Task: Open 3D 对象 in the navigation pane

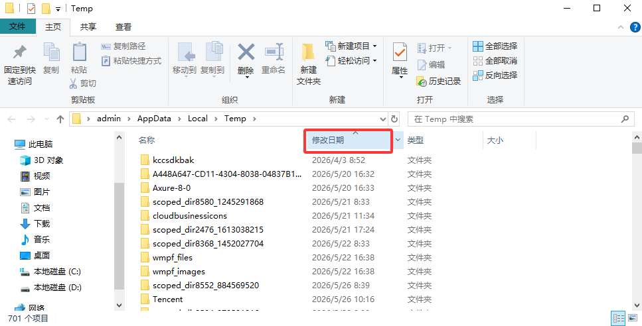Action: [42, 160]
